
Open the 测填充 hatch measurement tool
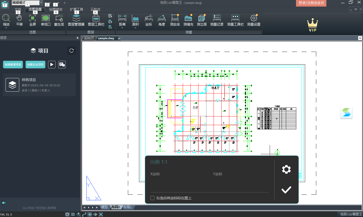point(188,20)
